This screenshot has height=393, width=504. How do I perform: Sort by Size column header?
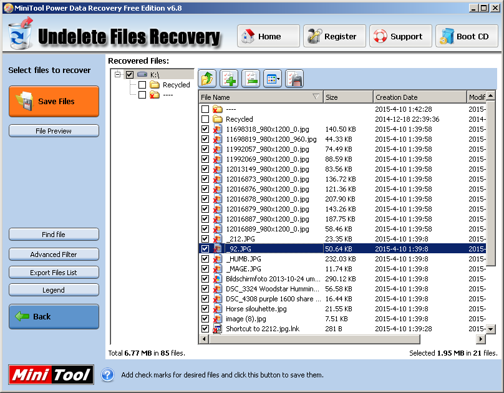tap(348, 97)
